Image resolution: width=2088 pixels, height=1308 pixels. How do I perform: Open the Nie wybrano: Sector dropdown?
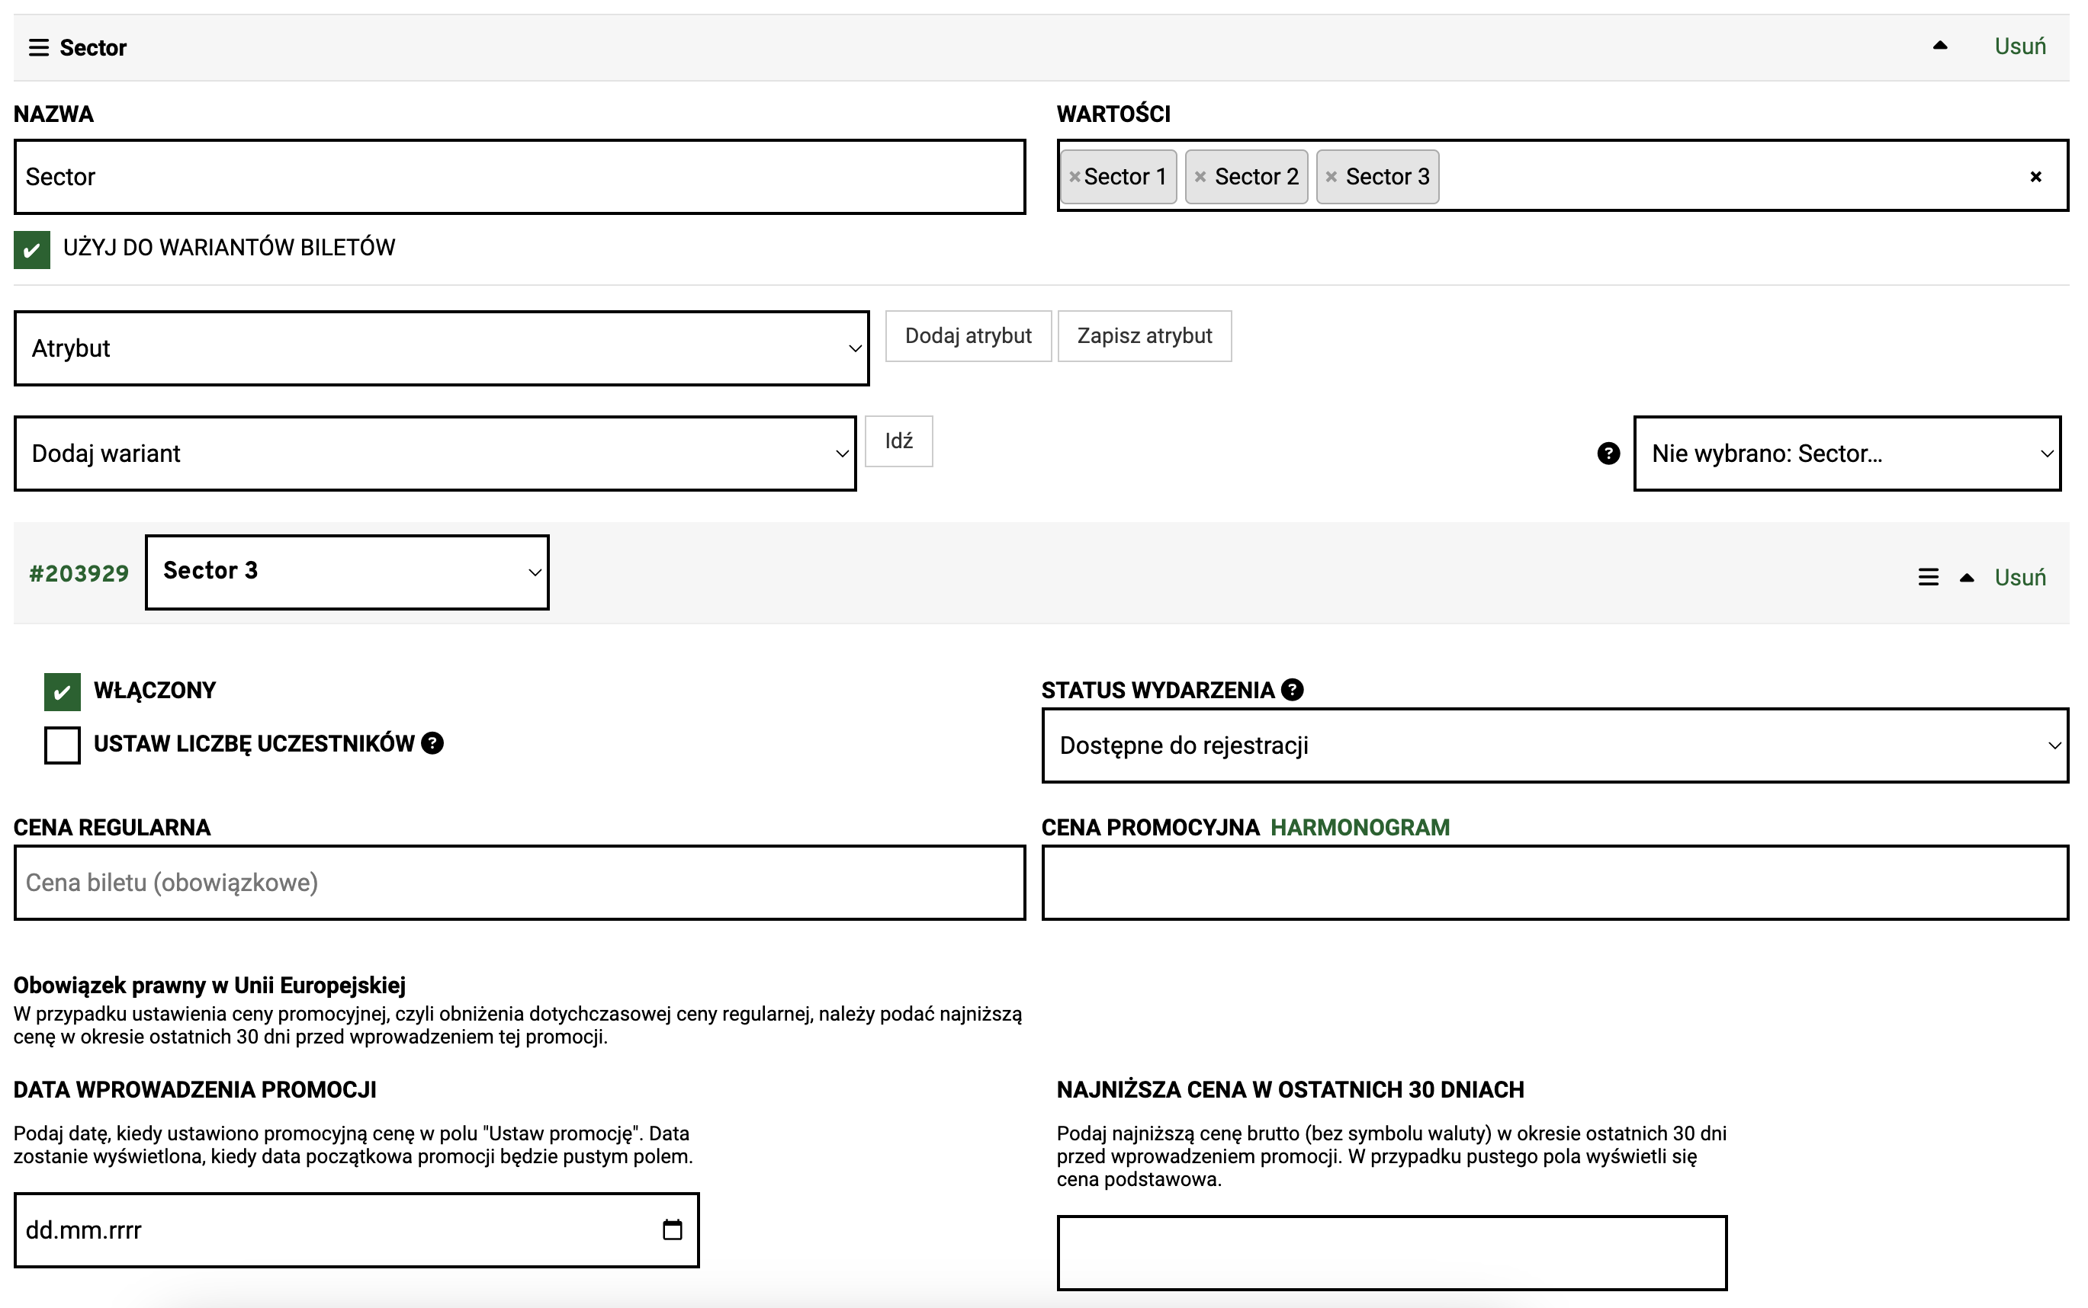(x=1846, y=454)
